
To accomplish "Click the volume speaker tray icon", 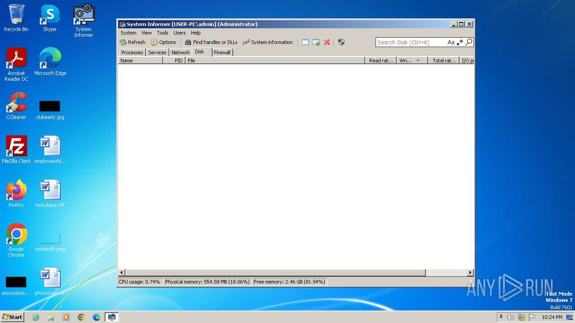I will pyautogui.click(x=511, y=317).
